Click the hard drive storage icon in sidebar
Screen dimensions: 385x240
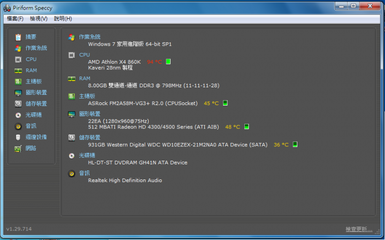[x=18, y=104]
